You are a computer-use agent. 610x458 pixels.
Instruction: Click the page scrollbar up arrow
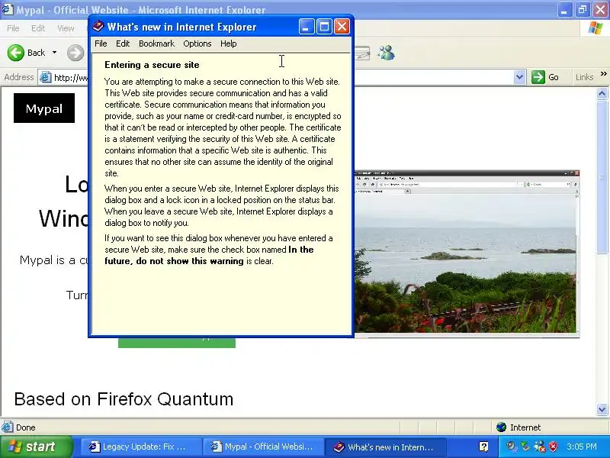[602, 93]
